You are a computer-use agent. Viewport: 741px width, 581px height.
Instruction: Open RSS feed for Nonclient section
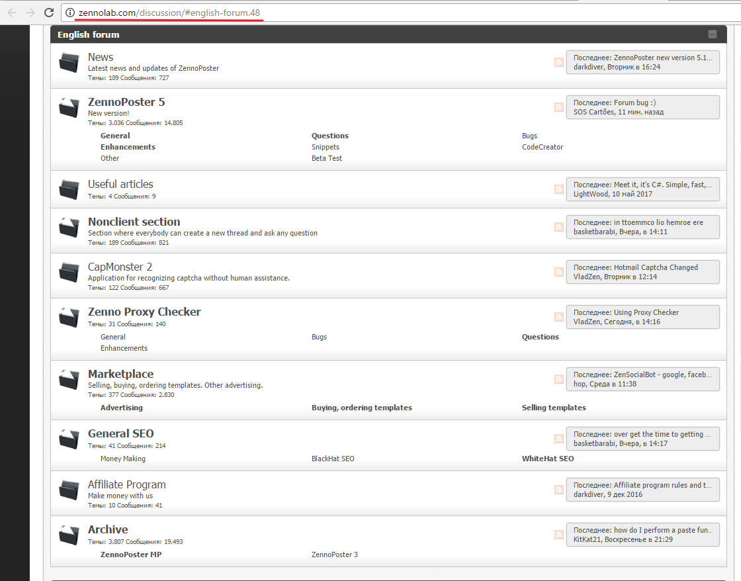click(558, 227)
